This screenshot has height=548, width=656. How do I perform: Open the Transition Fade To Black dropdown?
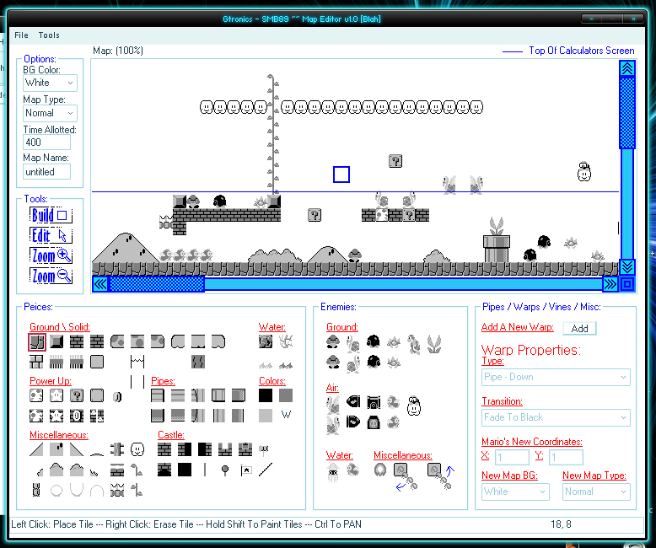[x=556, y=417]
